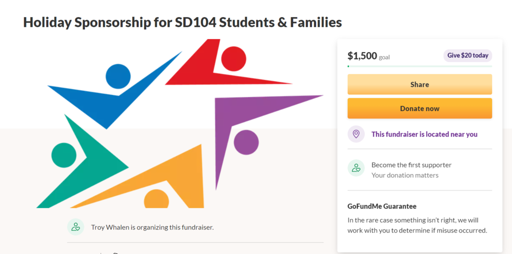Screen dimensions: 512x254
Task: Click the GoFundMe Guarantee heading
Action: coord(382,206)
